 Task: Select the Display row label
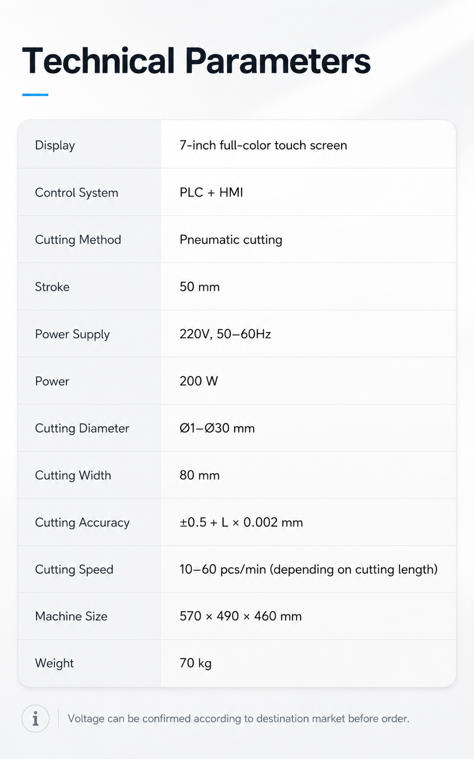pyautogui.click(x=55, y=145)
